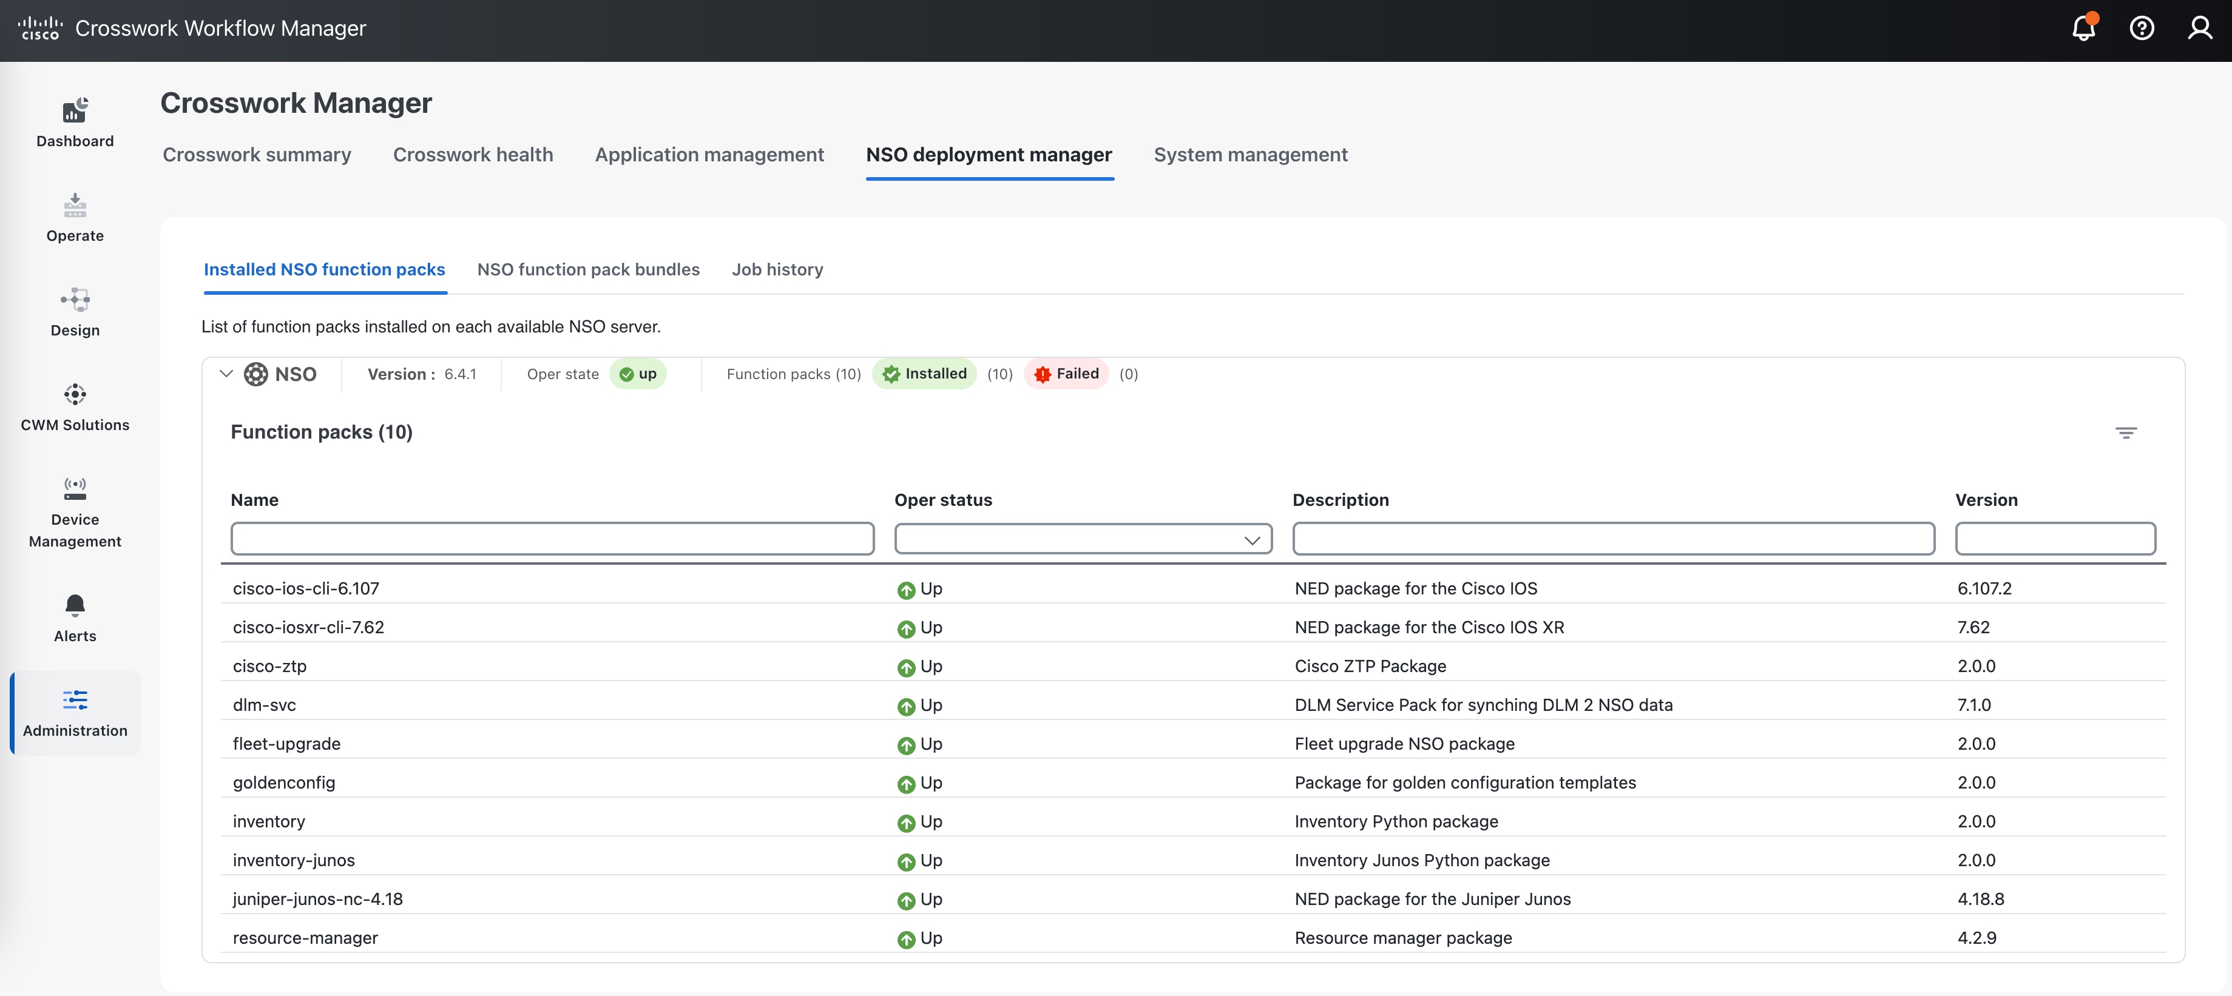Click the Up status icon for inventory-junos
Image resolution: width=2232 pixels, height=996 pixels.
(x=906, y=862)
